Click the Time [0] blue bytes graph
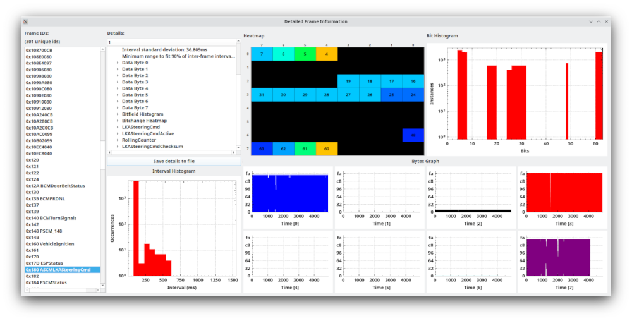 (290, 193)
